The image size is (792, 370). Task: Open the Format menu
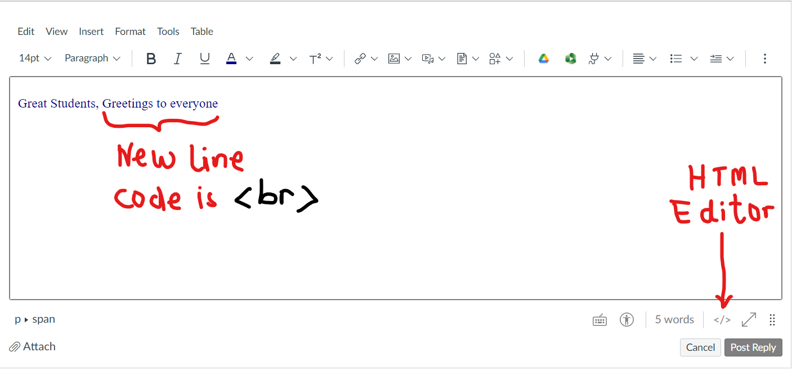(x=130, y=32)
